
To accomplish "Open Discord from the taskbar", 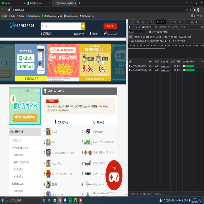I will pyautogui.click(x=65, y=200).
